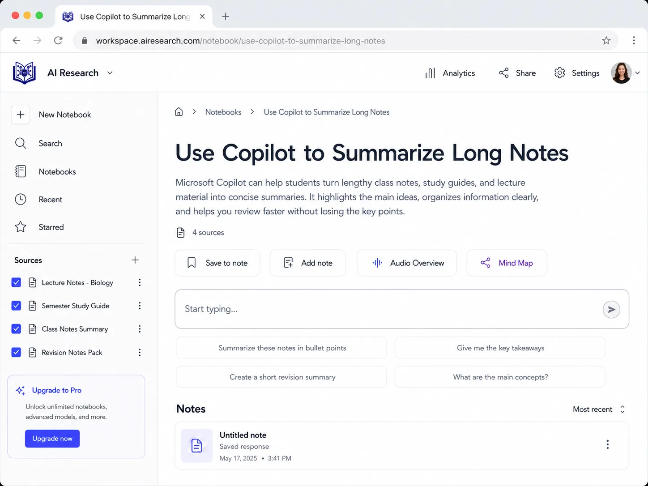Open Starred items in the sidebar

51,227
